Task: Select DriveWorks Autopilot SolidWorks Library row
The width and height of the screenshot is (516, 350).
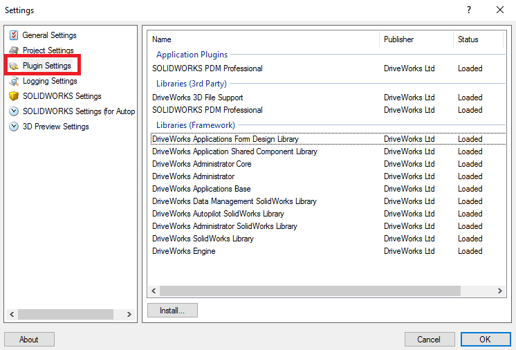Action: (x=328, y=214)
